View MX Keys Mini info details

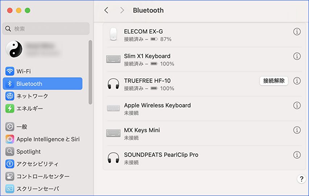coord(297,130)
